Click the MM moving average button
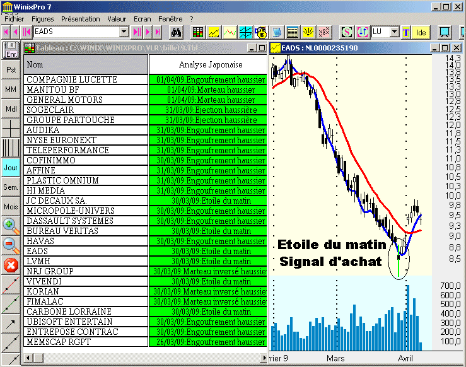This screenshot has width=466, height=367. 11,89
